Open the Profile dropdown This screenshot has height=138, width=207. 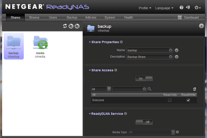click(145, 8)
